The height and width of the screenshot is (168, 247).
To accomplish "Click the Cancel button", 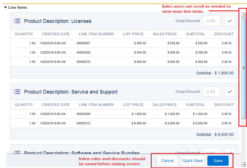I will pyautogui.click(x=167, y=161).
